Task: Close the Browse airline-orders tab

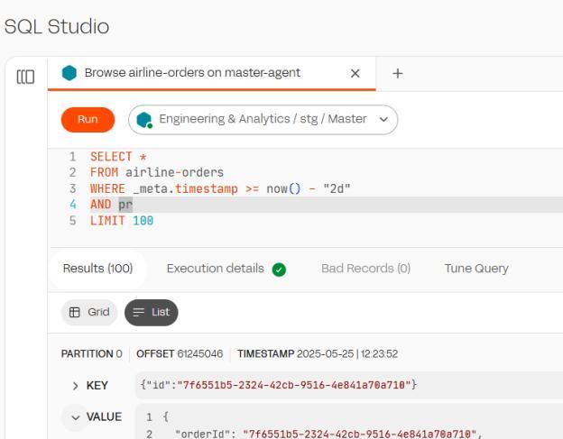Action: (355, 74)
